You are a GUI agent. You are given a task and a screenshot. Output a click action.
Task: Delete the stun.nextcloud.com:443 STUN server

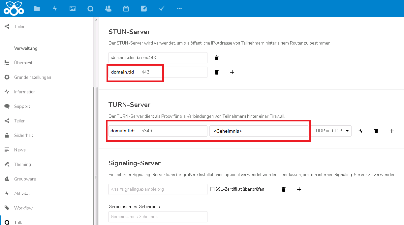(x=217, y=58)
